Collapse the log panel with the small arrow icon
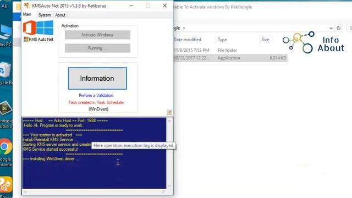The height and width of the screenshot is (198, 352). point(169,112)
